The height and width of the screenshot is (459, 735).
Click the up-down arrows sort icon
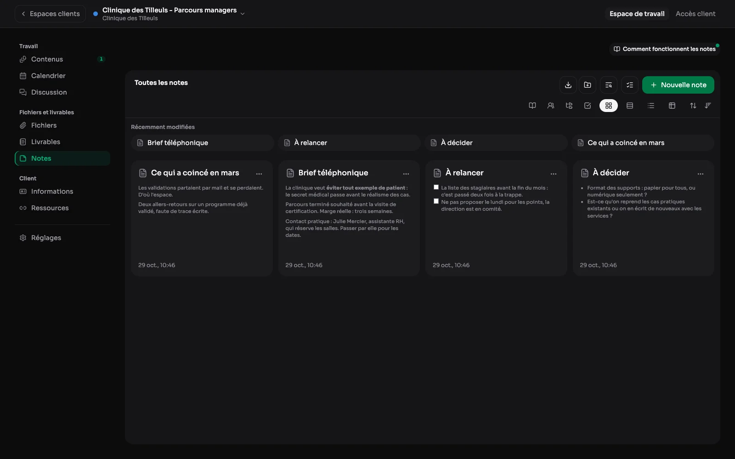pyautogui.click(x=693, y=106)
